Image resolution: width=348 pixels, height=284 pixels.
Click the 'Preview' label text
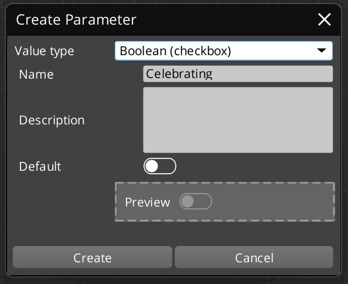tap(148, 202)
